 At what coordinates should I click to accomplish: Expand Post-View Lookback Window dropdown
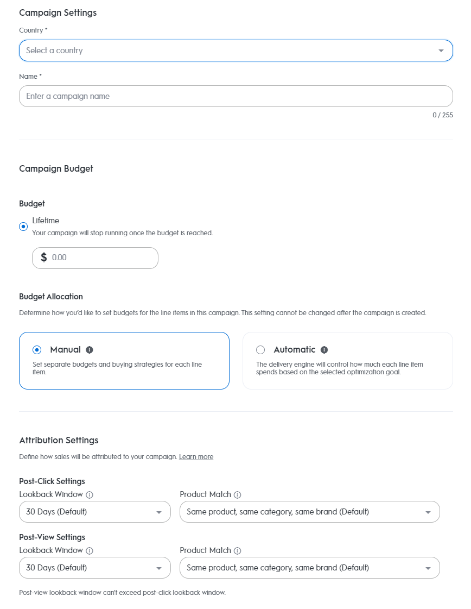point(95,568)
